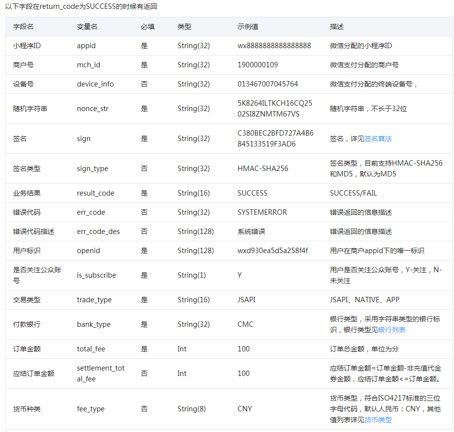
Task: Select the nonce_str variable name
Action: pyautogui.click(x=93, y=109)
